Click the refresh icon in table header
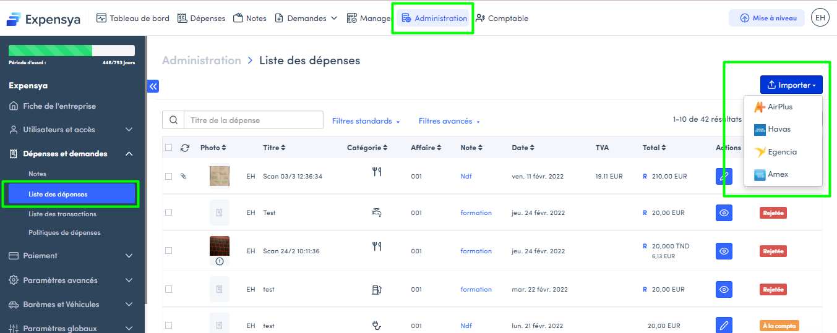The width and height of the screenshot is (837, 333). (x=185, y=148)
